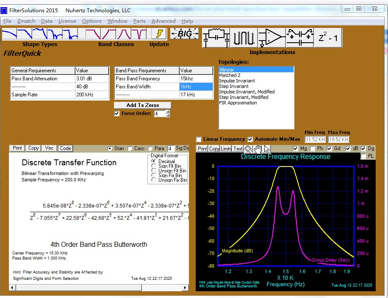The image size is (388, 298).
Task: Click the Add Tx Zeros button
Action: (142, 105)
